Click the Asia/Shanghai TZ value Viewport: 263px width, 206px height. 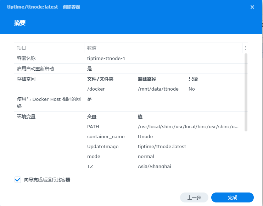(x=155, y=166)
